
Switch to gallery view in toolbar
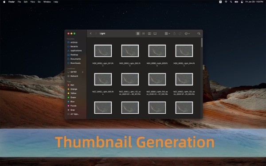coord(155,34)
